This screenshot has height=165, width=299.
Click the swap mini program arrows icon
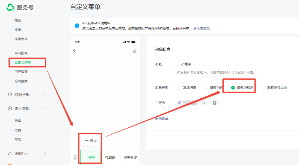click(203, 103)
